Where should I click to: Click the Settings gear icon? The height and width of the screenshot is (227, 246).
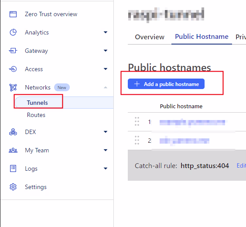tap(13, 187)
